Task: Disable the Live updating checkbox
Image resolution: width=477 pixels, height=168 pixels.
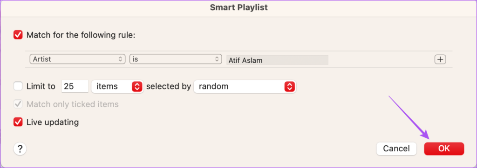Action: coord(18,122)
